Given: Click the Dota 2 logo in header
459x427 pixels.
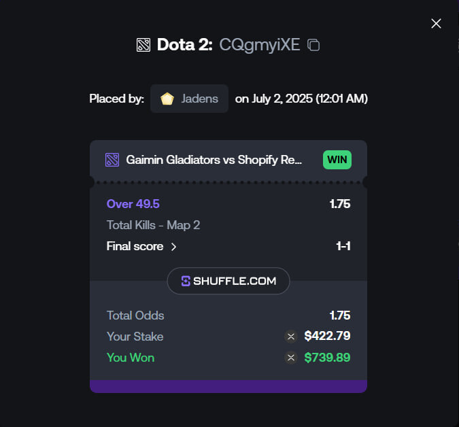Looking at the screenshot, I should (x=143, y=45).
